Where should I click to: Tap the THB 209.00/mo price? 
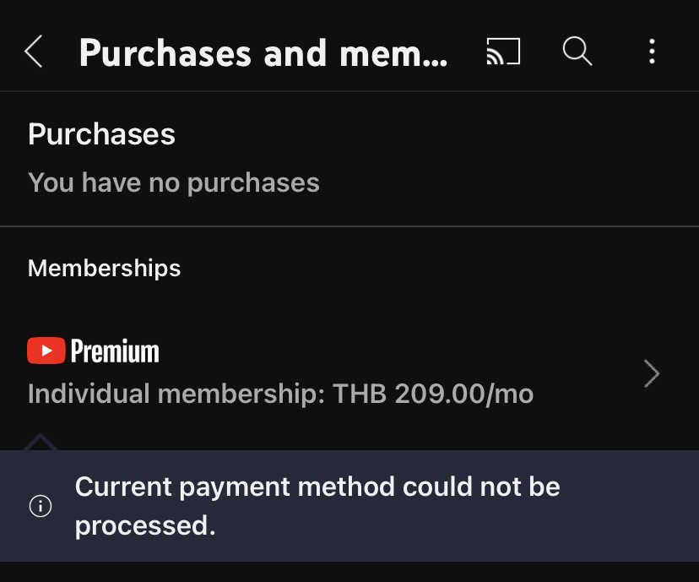[x=433, y=394]
